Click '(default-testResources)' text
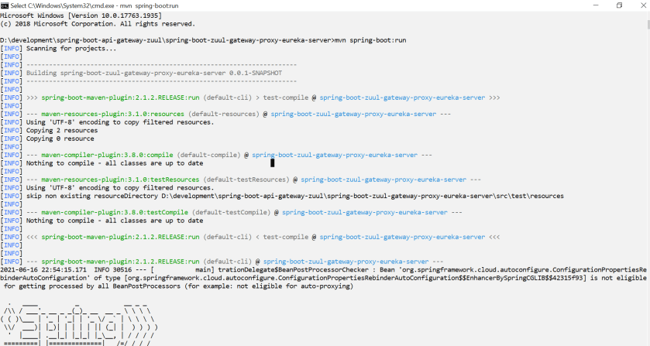 coord(246,180)
